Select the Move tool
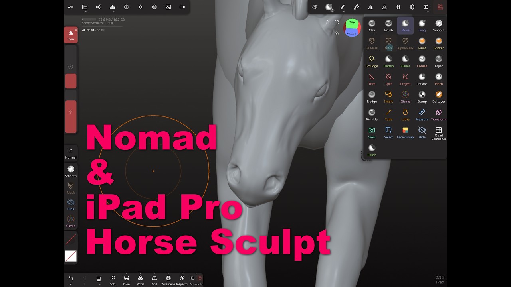 tap(405, 26)
